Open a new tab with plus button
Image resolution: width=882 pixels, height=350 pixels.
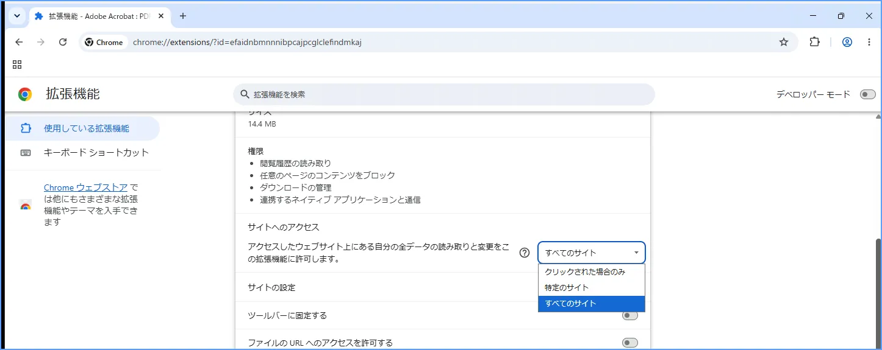pos(183,16)
